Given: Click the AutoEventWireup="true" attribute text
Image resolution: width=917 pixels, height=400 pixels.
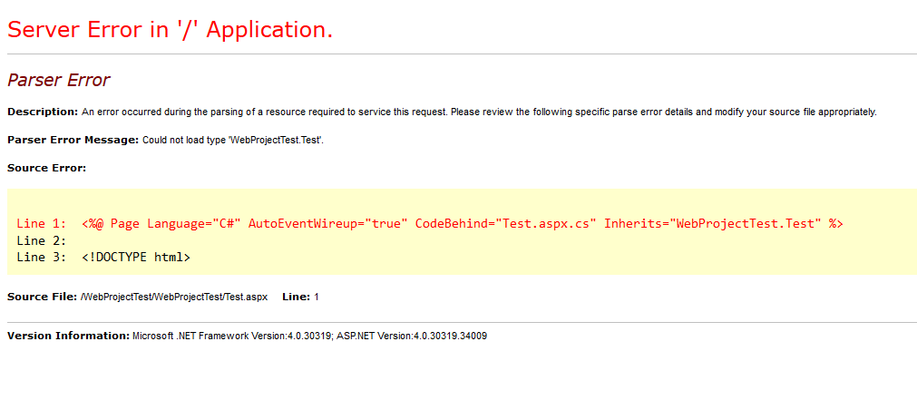Looking at the screenshot, I should [x=328, y=223].
